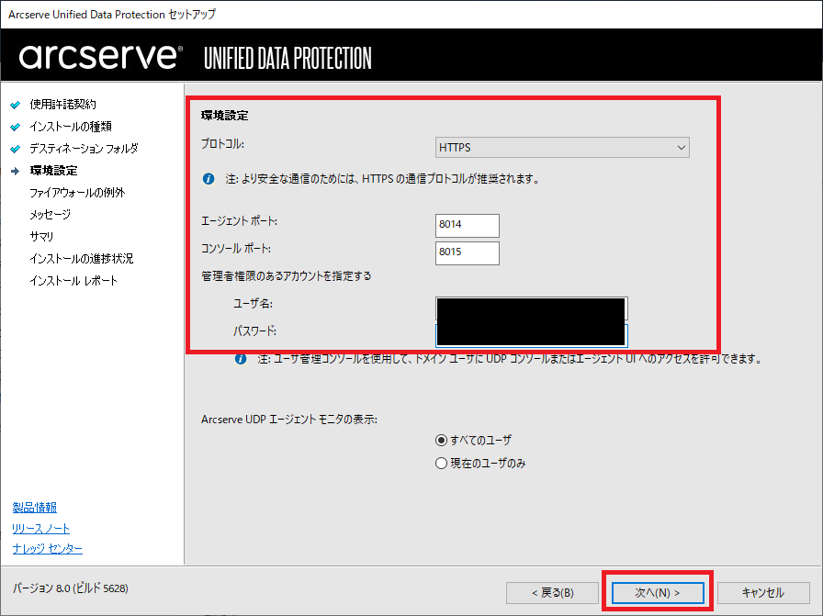Click the arcserve logo in the banner

pyautogui.click(x=101, y=56)
